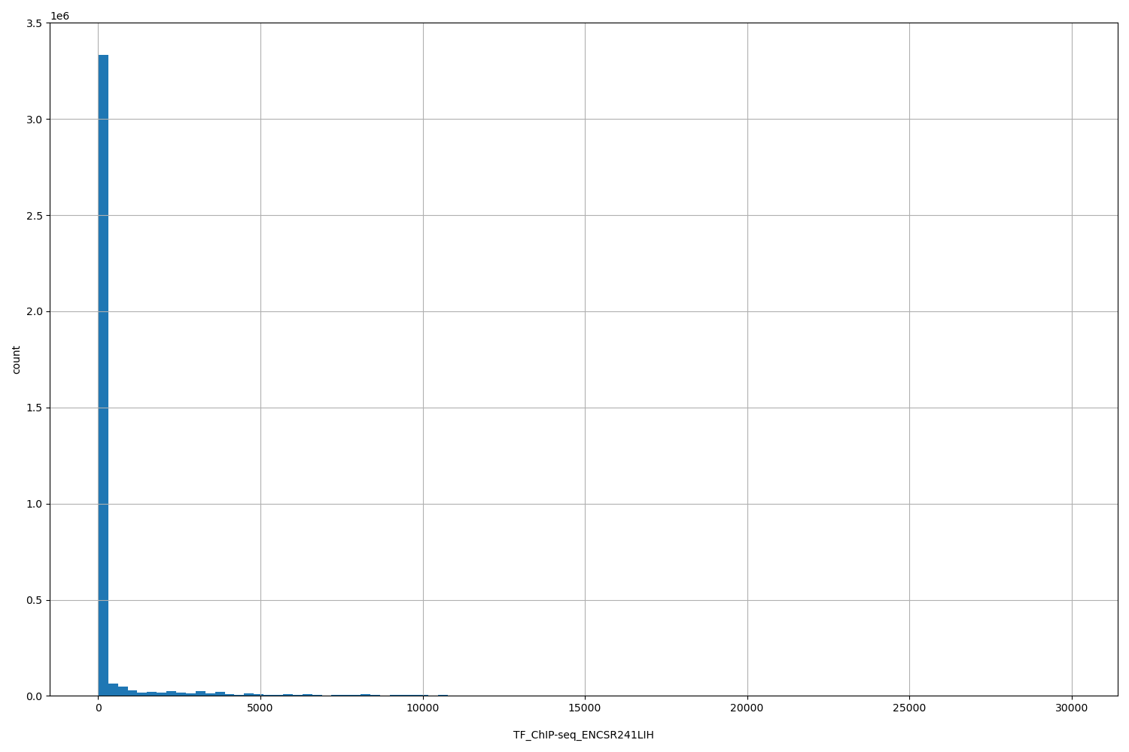1129x752 pixels.
Task: Click the '5000' x-axis tick label
Action: click(260, 709)
